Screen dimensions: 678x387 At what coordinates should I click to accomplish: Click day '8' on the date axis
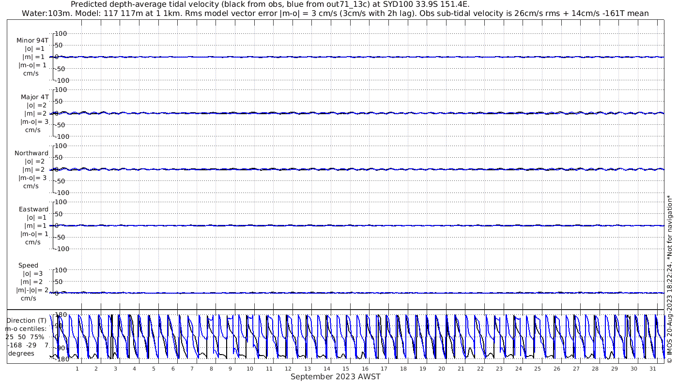211,369
